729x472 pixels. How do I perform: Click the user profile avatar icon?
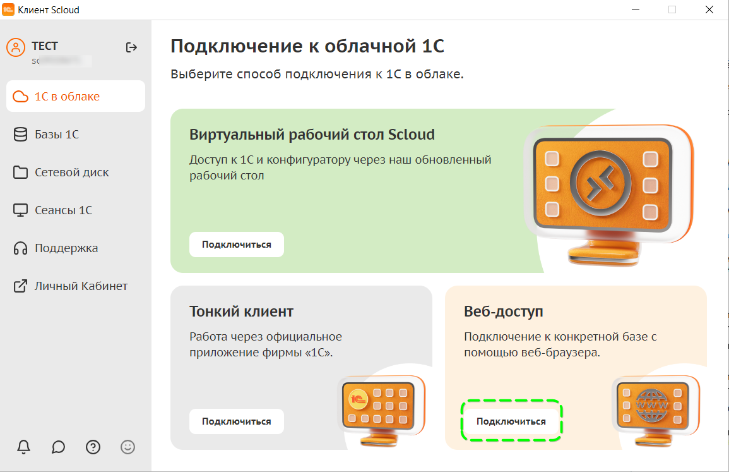[x=16, y=47]
